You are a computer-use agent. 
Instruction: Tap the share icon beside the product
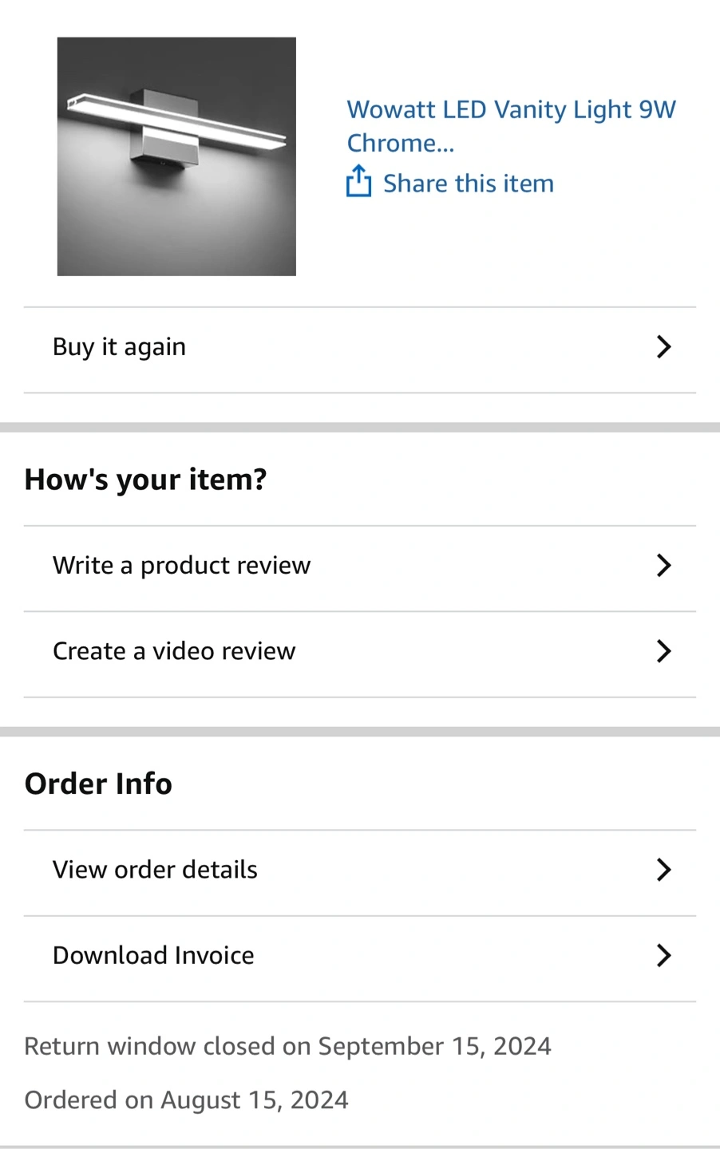click(358, 181)
